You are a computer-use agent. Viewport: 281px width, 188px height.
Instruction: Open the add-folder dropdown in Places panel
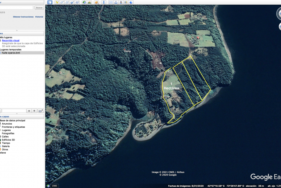[40, 111]
